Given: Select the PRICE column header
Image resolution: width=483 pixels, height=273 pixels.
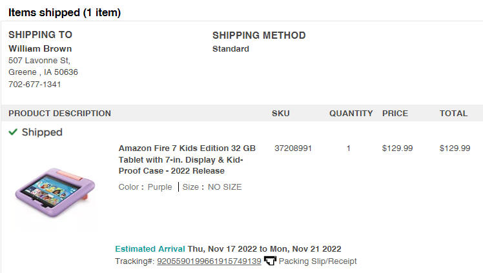Looking at the screenshot, I should (395, 113).
